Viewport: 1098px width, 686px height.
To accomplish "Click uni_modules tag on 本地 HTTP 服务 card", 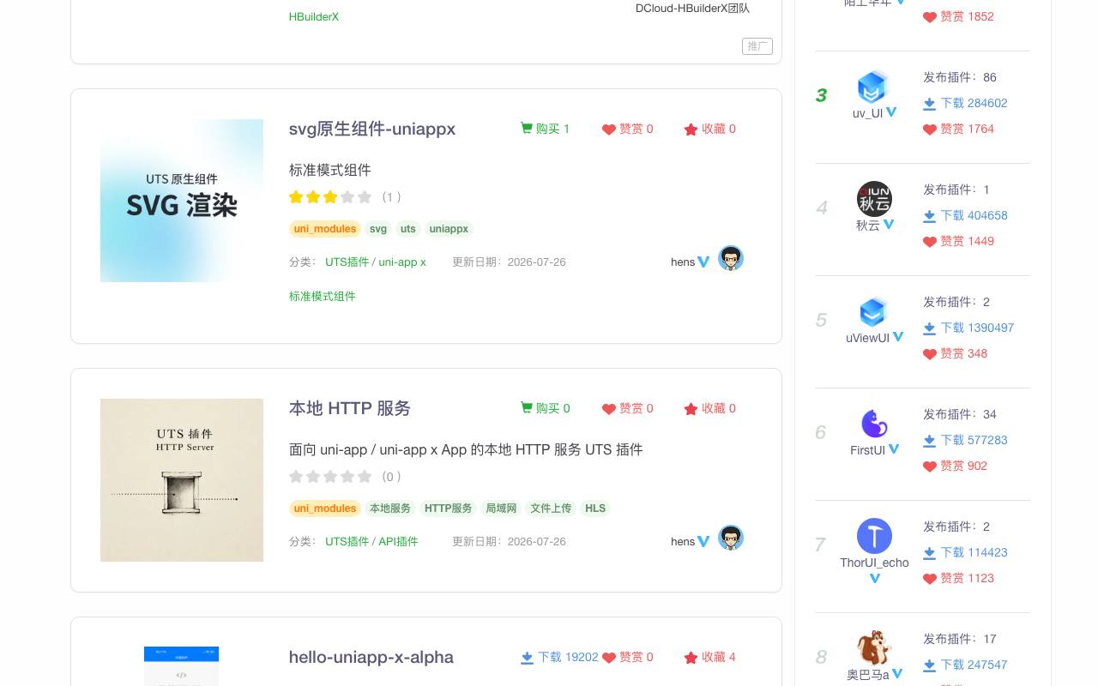I will click(x=325, y=508).
